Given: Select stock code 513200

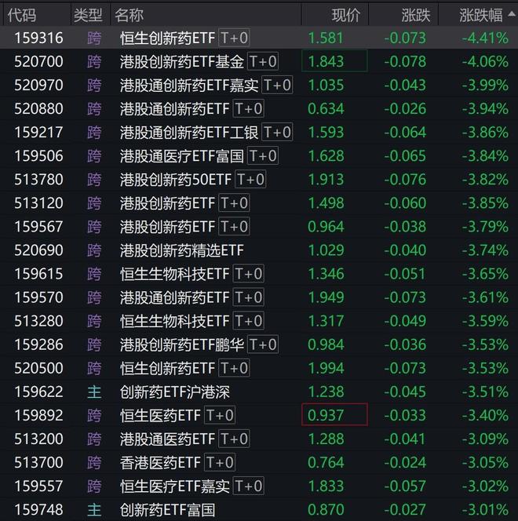Looking at the screenshot, I should pos(38,439).
